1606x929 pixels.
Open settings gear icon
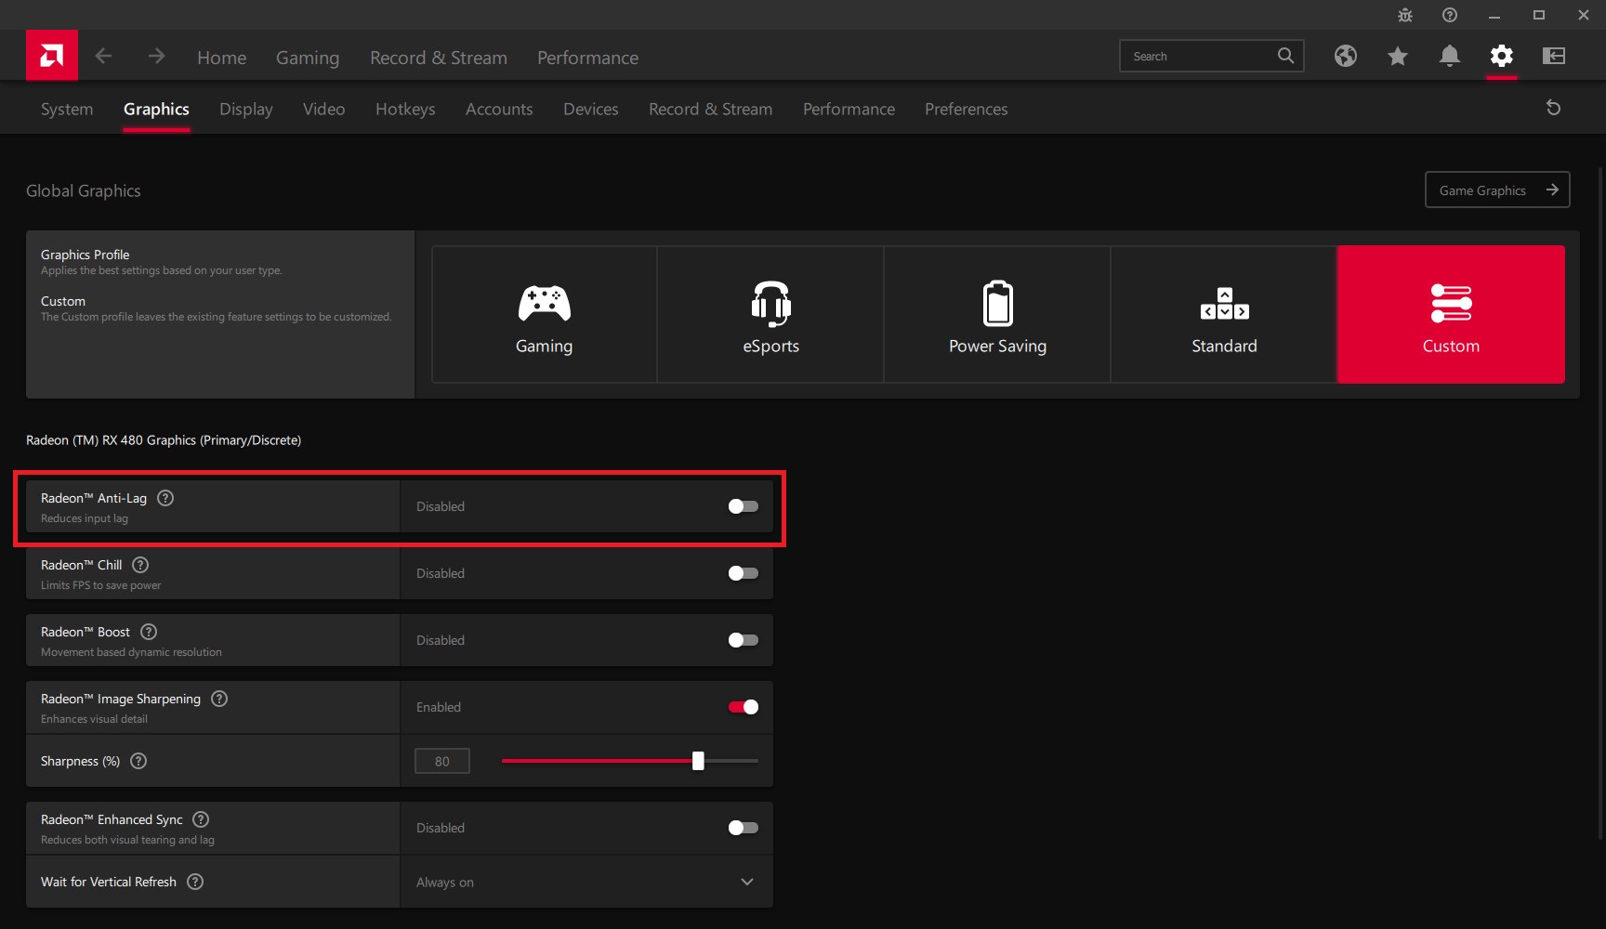(1501, 56)
